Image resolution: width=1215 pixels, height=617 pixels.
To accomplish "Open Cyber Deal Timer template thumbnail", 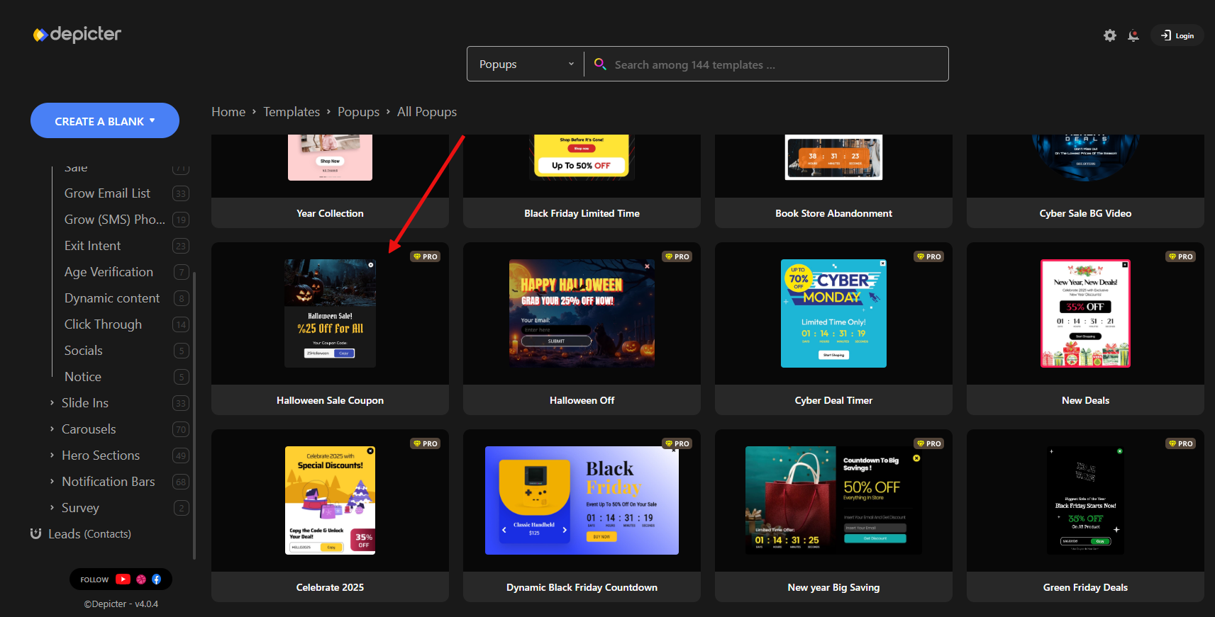I will pyautogui.click(x=833, y=313).
